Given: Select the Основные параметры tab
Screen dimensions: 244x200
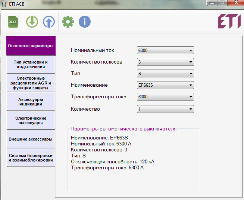Looking at the screenshot, I should 31,46.
